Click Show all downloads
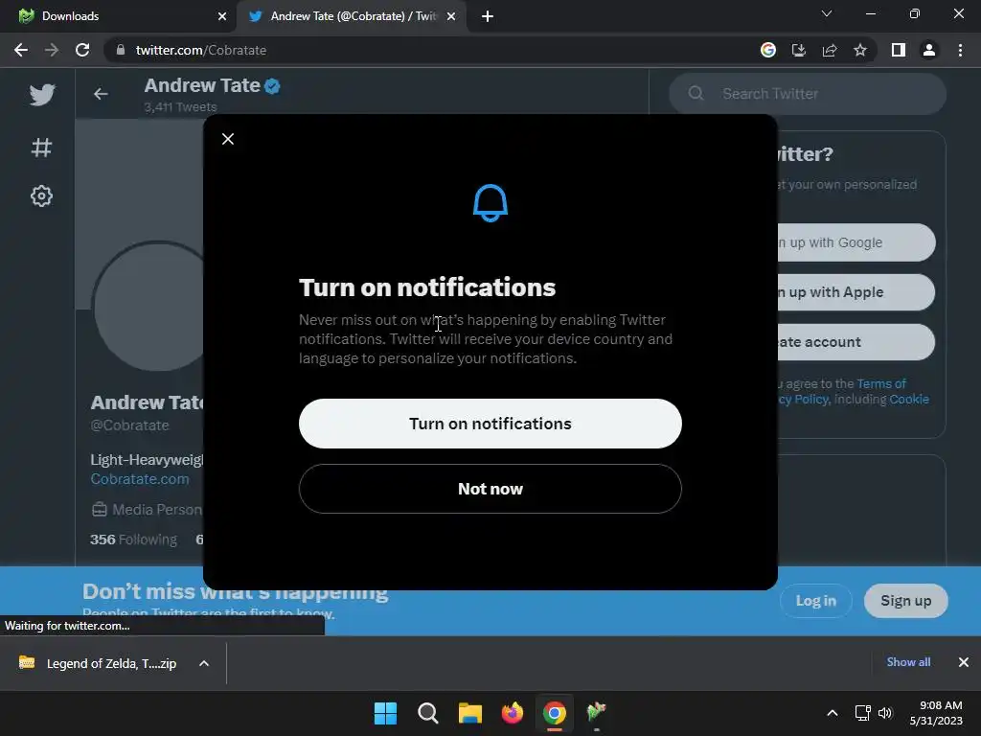The height and width of the screenshot is (736, 981). (x=908, y=662)
